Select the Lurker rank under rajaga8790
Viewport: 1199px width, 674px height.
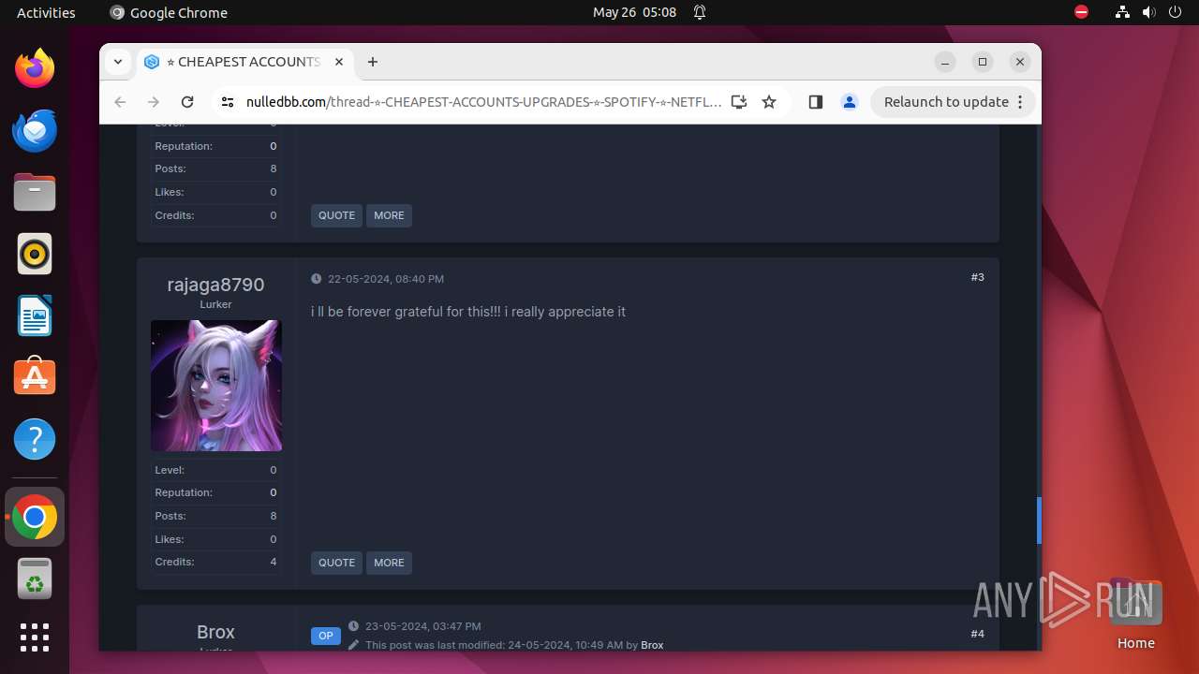coord(215,304)
